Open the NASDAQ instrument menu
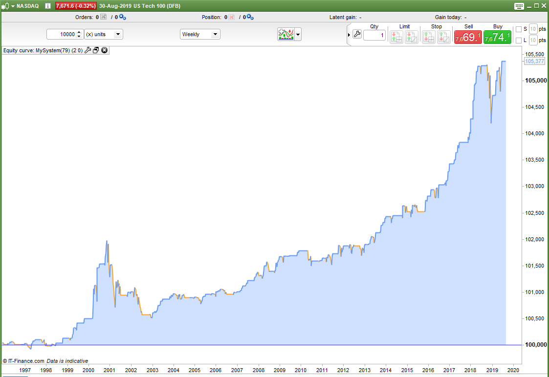Screen dimensions: 549x377 coord(13,6)
